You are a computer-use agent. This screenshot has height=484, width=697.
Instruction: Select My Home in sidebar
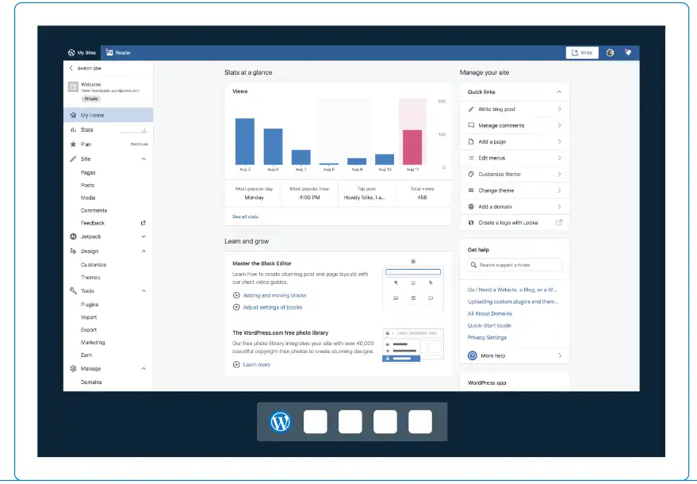(x=109, y=115)
